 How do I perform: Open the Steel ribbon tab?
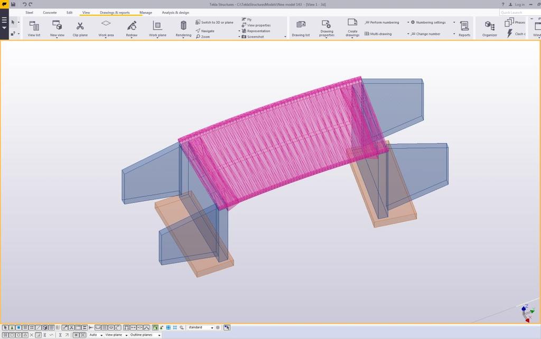(x=30, y=13)
